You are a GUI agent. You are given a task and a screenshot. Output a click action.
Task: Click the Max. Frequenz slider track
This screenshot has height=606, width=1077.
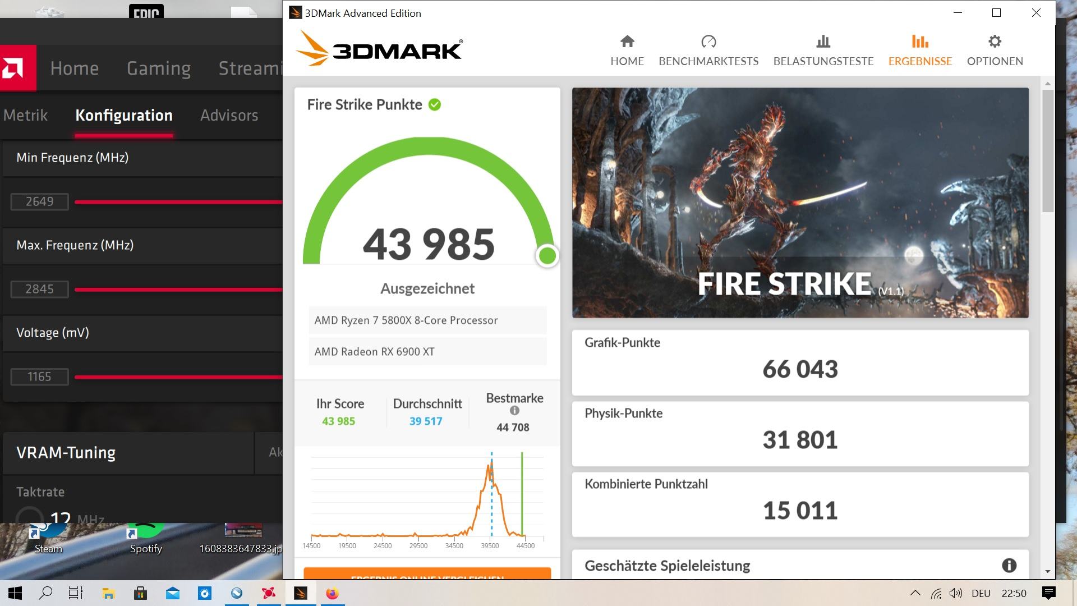point(178,290)
